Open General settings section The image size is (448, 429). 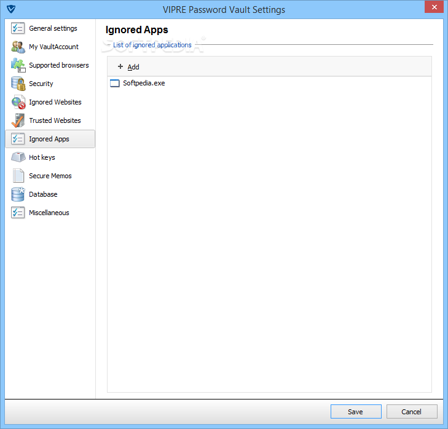[50, 28]
